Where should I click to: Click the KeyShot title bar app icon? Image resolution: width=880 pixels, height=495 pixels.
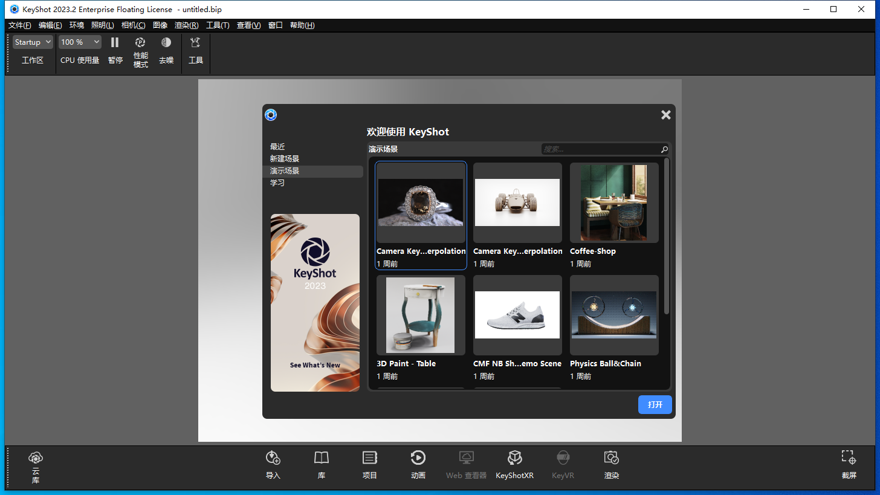(x=15, y=9)
